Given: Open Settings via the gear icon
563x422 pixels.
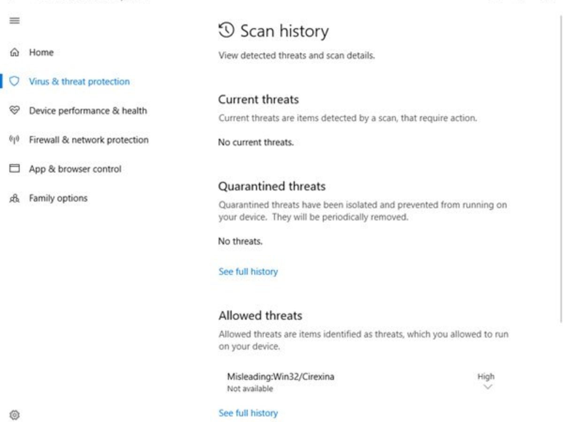Looking at the screenshot, I should [15, 415].
